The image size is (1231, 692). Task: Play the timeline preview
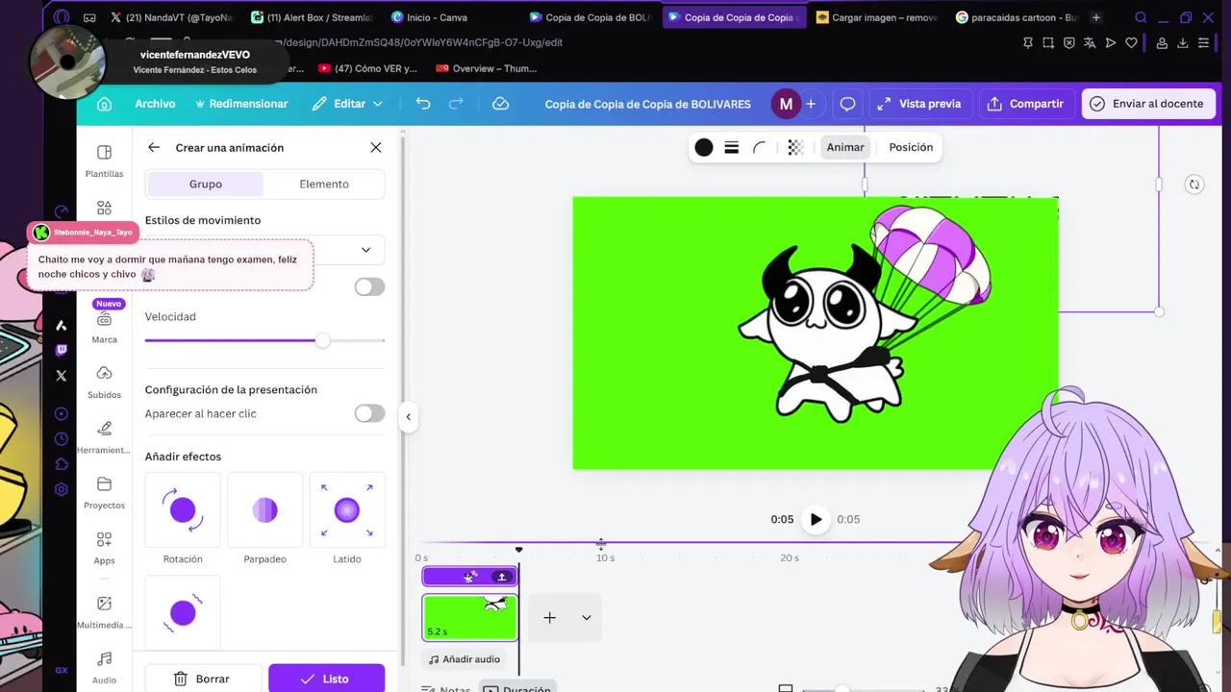(x=816, y=519)
